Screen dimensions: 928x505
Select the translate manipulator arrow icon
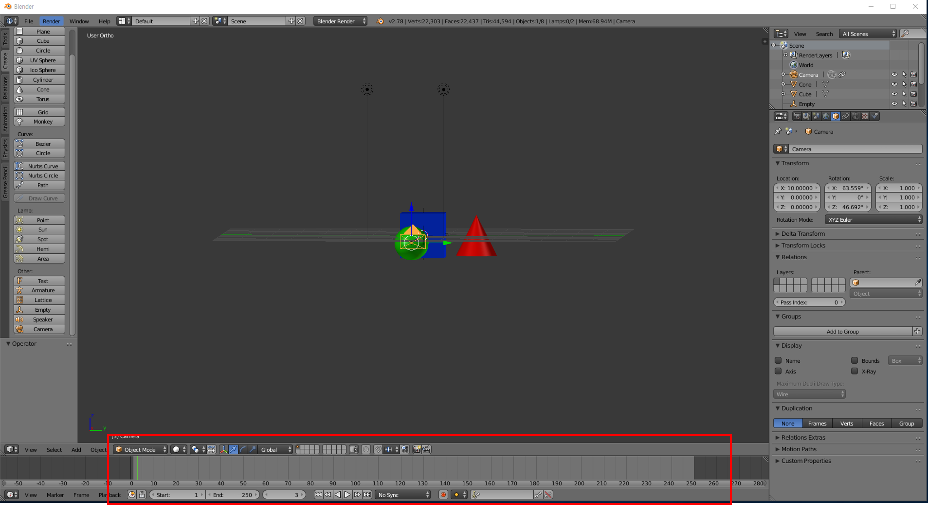pyautogui.click(x=233, y=450)
